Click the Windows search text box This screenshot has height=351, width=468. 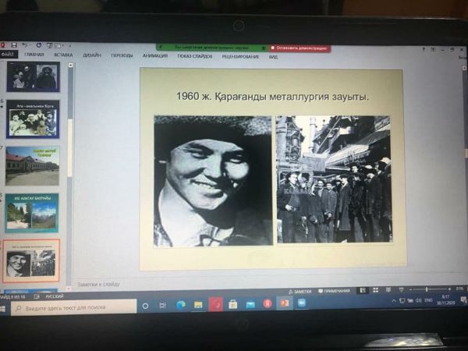74,307
